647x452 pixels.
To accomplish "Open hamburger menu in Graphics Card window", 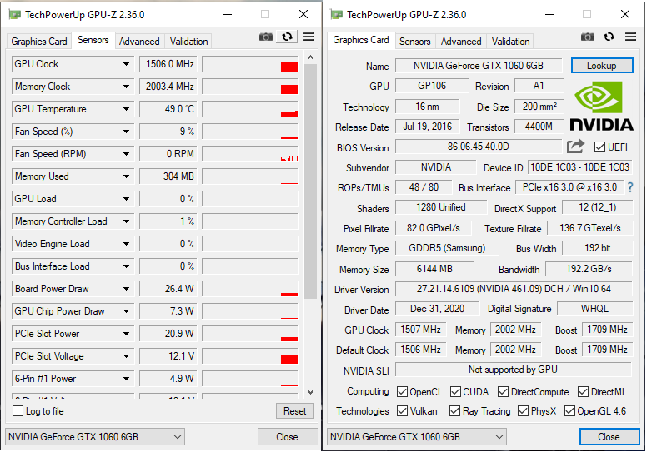I will point(630,37).
